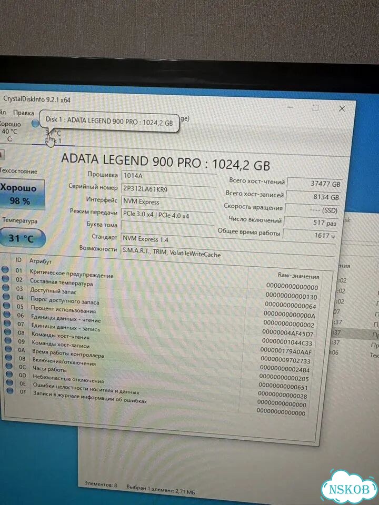Click the power-on hours value 1617 ч
This screenshot has width=379, height=505.
coord(310,235)
